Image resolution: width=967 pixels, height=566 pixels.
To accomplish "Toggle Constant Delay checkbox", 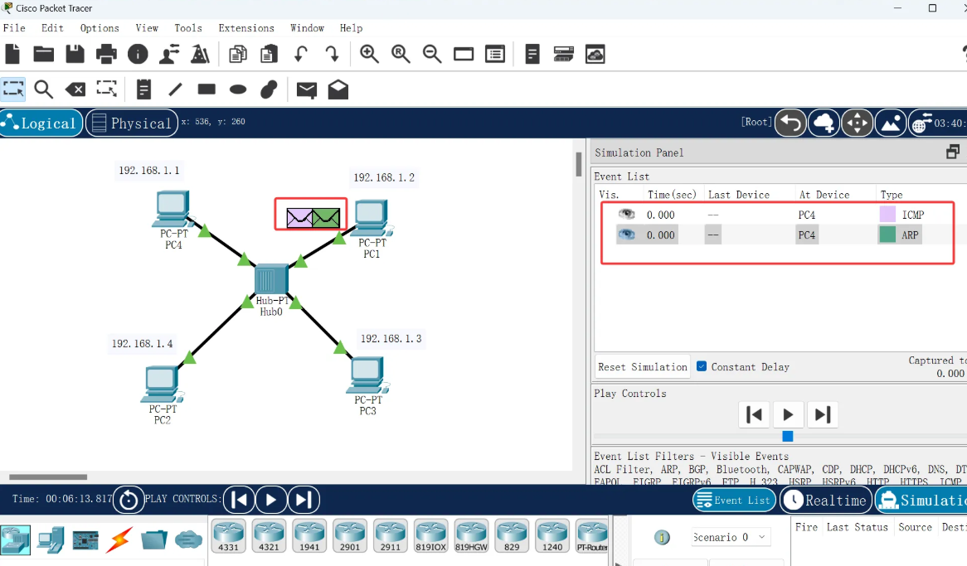I will tap(701, 366).
